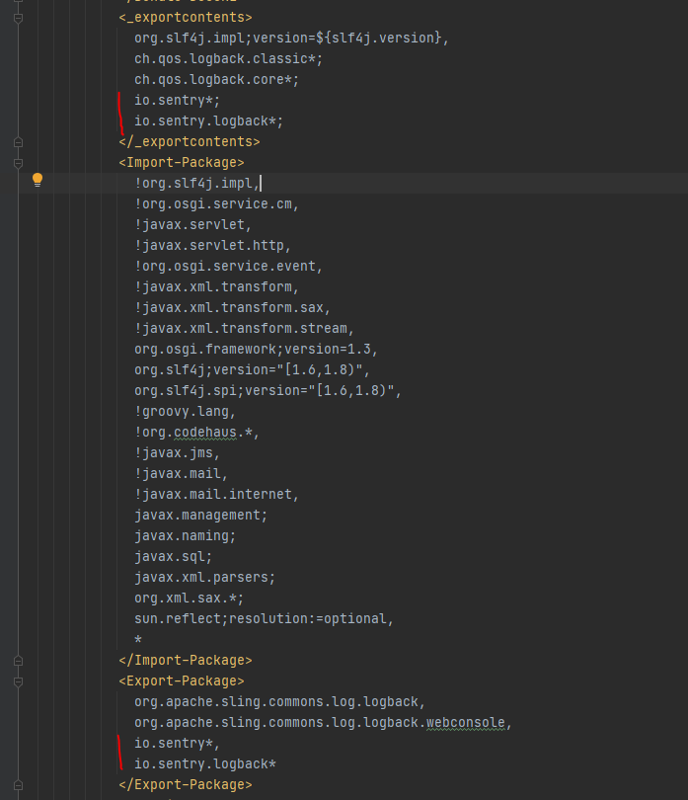The width and height of the screenshot is (688, 800).
Task: Click on the 'javax.management;' import line
Action: pyautogui.click(x=200, y=515)
